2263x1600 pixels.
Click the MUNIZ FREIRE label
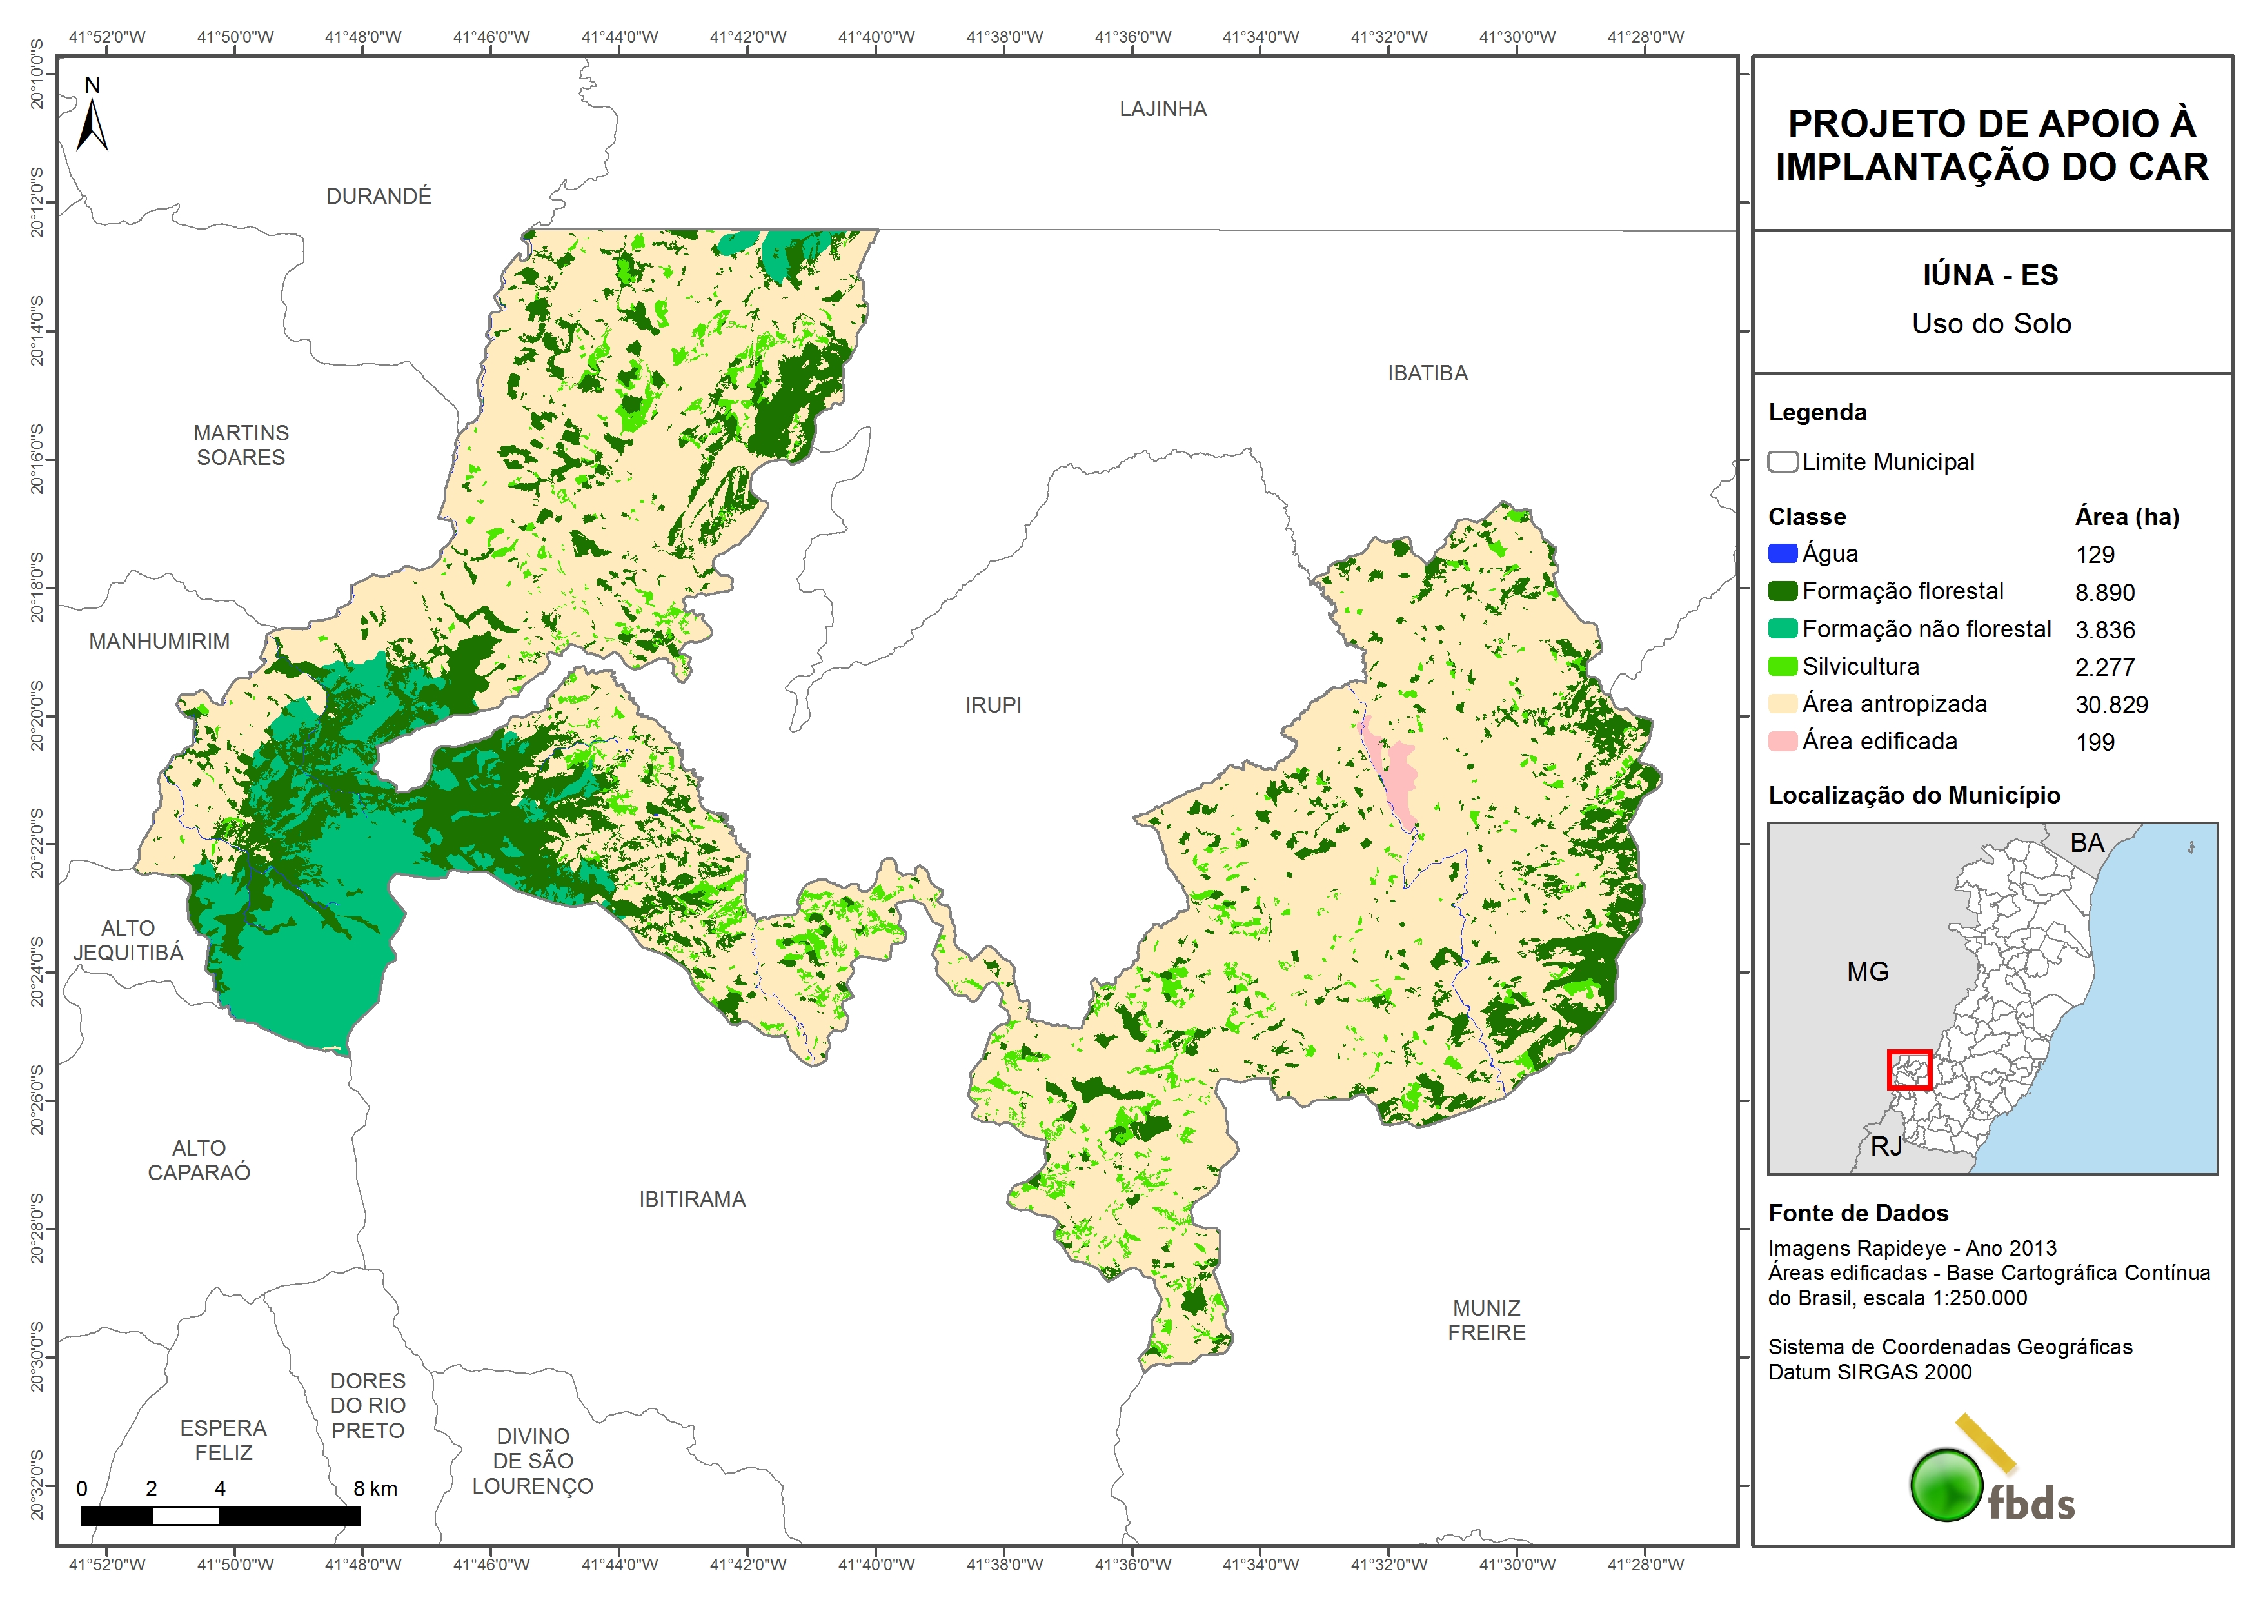1487,1319
